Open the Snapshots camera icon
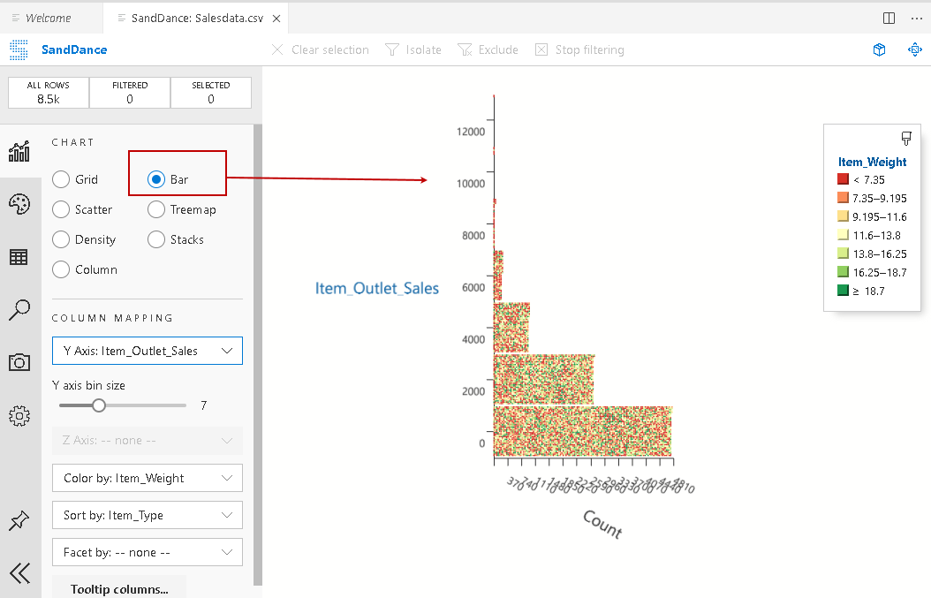This screenshot has width=931, height=598. pyautogui.click(x=19, y=362)
